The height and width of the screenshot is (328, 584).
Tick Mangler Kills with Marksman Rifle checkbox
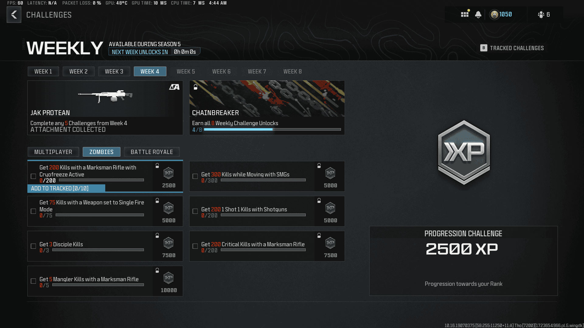pos(33,281)
